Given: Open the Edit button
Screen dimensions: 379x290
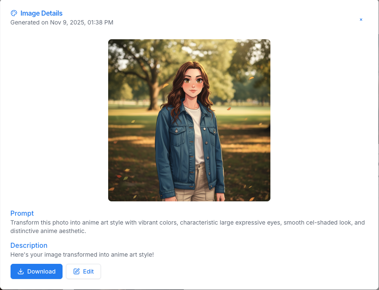Looking at the screenshot, I should point(83,271).
